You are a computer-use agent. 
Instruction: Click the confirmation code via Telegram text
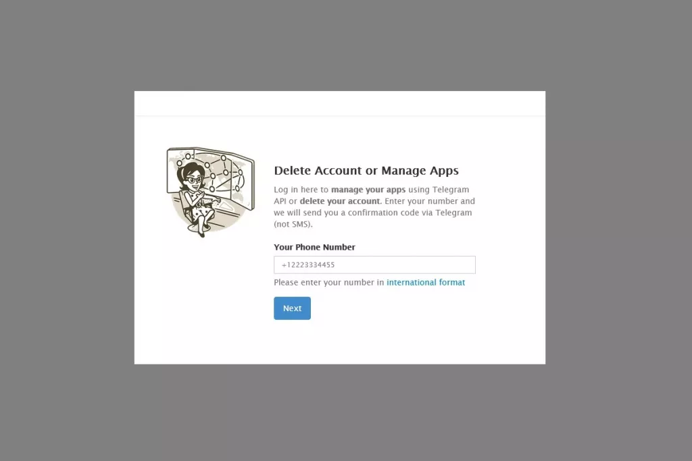tap(410, 213)
